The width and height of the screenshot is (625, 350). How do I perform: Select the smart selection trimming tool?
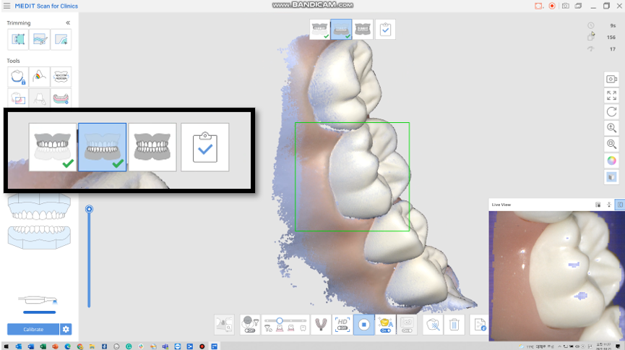click(x=61, y=40)
